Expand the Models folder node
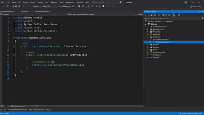The image size is (204, 115). [148, 45]
